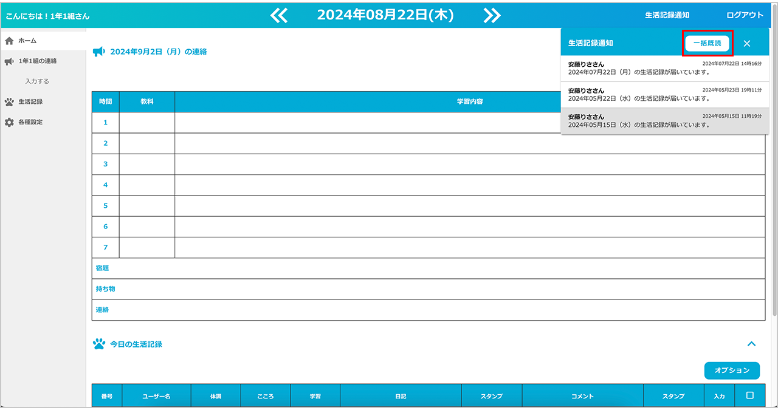
Task: Close the 生活記録通知 panel with X
Action: [747, 44]
